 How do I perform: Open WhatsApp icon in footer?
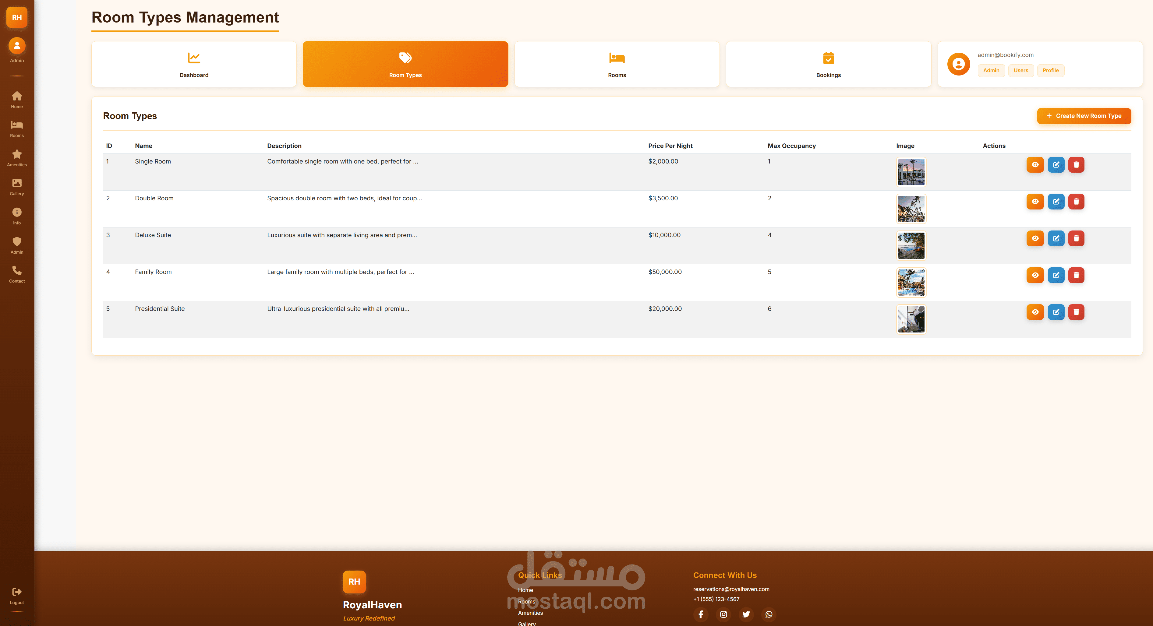[x=769, y=614]
